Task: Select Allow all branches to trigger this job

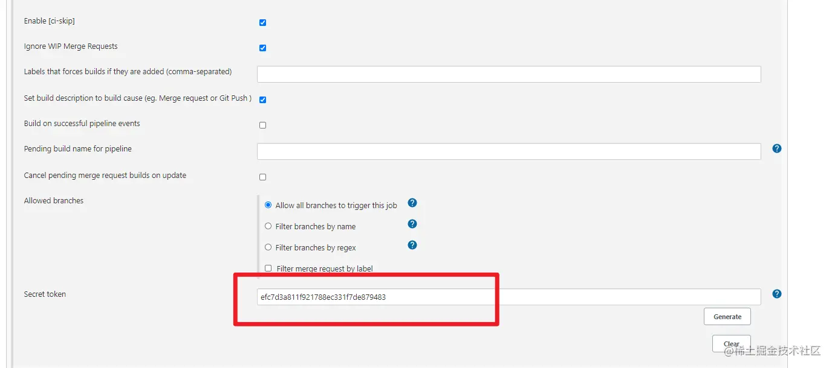Action: point(268,205)
